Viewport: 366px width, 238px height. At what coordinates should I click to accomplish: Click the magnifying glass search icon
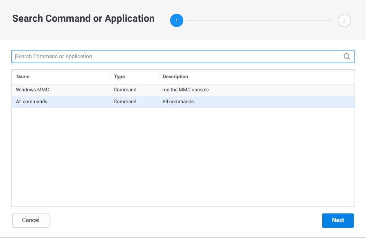[347, 57]
